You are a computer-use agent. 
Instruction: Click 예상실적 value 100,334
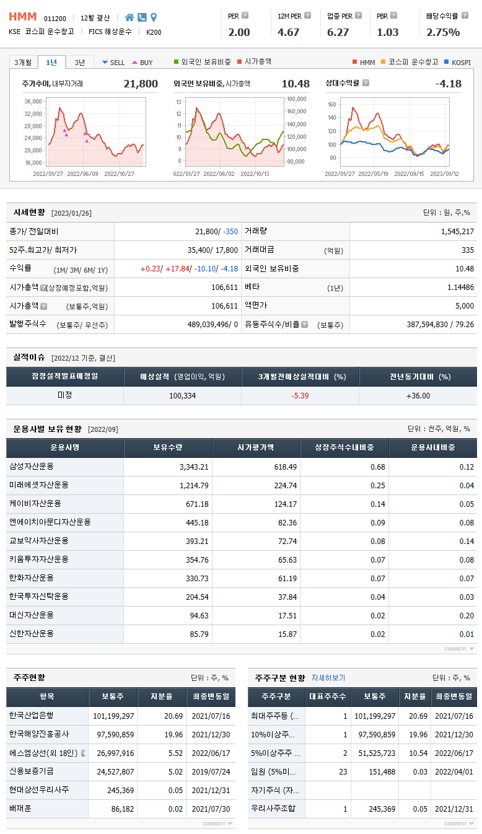(182, 395)
